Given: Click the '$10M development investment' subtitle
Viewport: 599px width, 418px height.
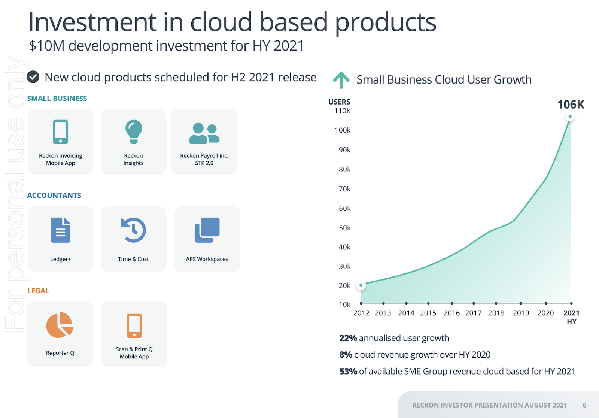Looking at the screenshot, I should [166, 46].
